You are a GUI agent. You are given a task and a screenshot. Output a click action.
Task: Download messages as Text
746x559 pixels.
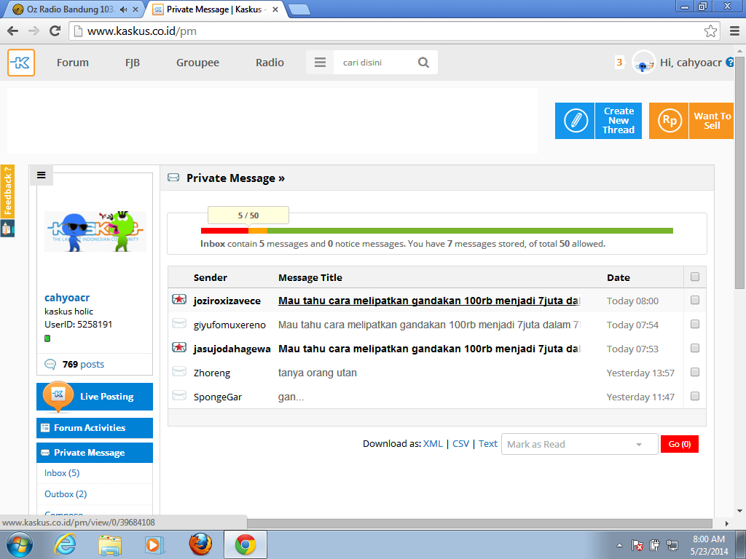(x=488, y=443)
